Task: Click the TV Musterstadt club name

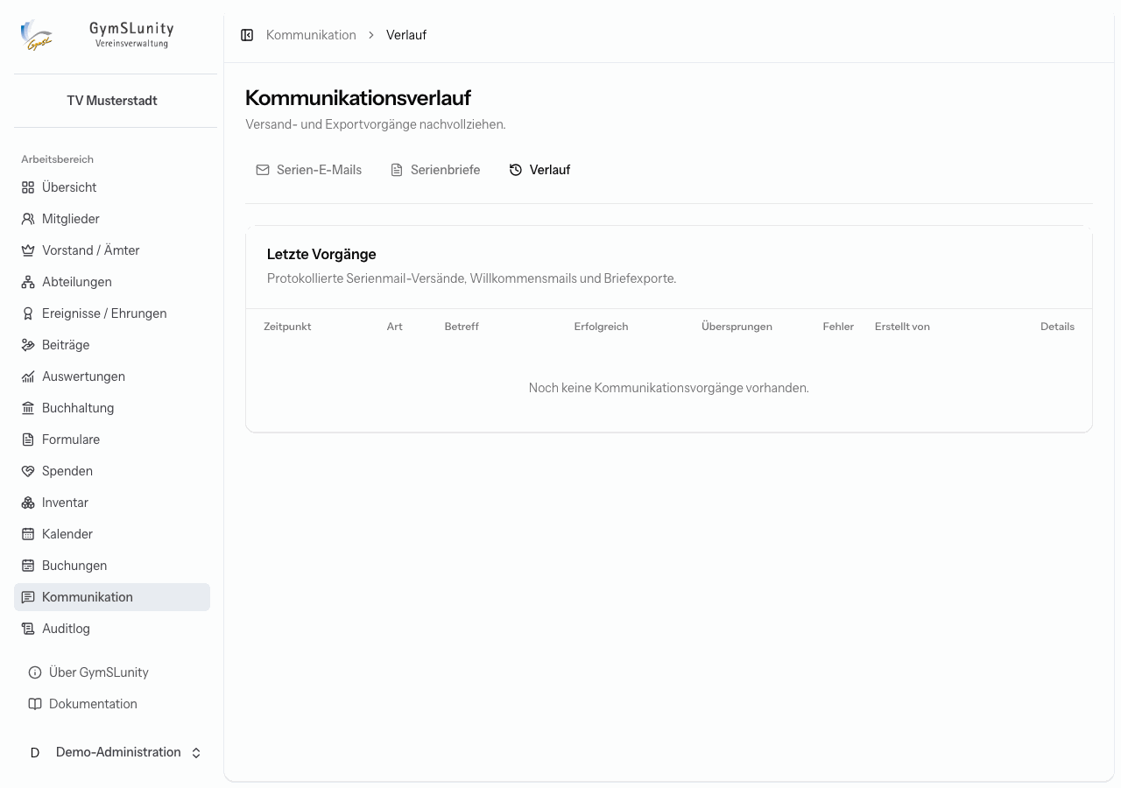Action: [112, 101]
